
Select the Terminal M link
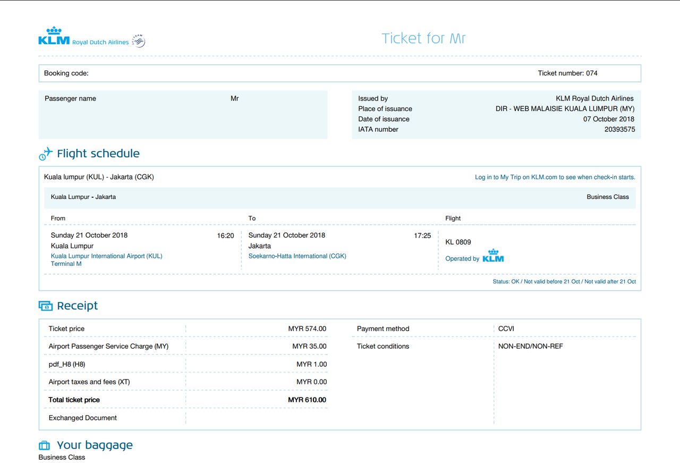click(x=65, y=264)
